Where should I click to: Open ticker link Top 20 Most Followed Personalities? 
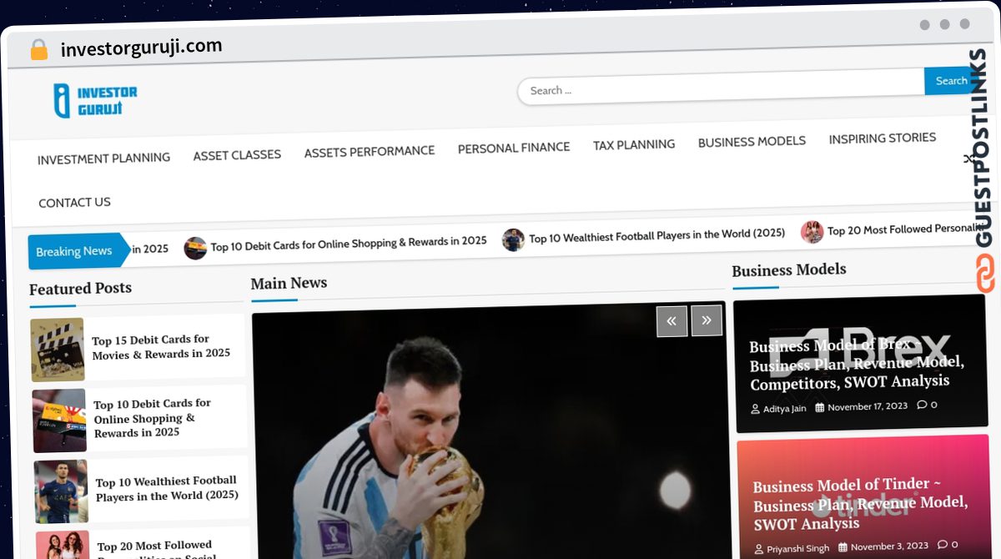[905, 229]
